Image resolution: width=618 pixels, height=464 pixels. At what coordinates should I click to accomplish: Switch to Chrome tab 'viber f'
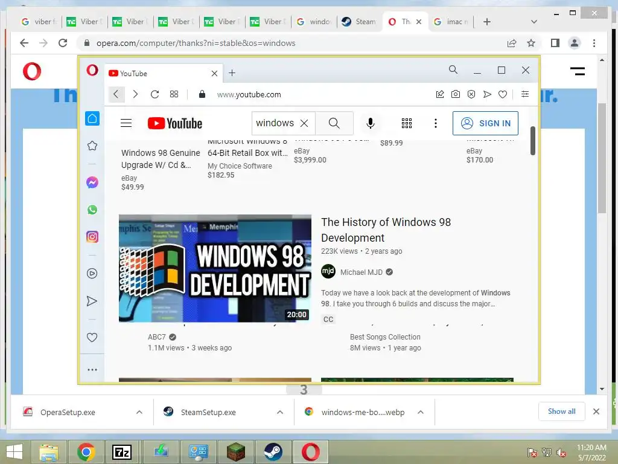pos(39,22)
